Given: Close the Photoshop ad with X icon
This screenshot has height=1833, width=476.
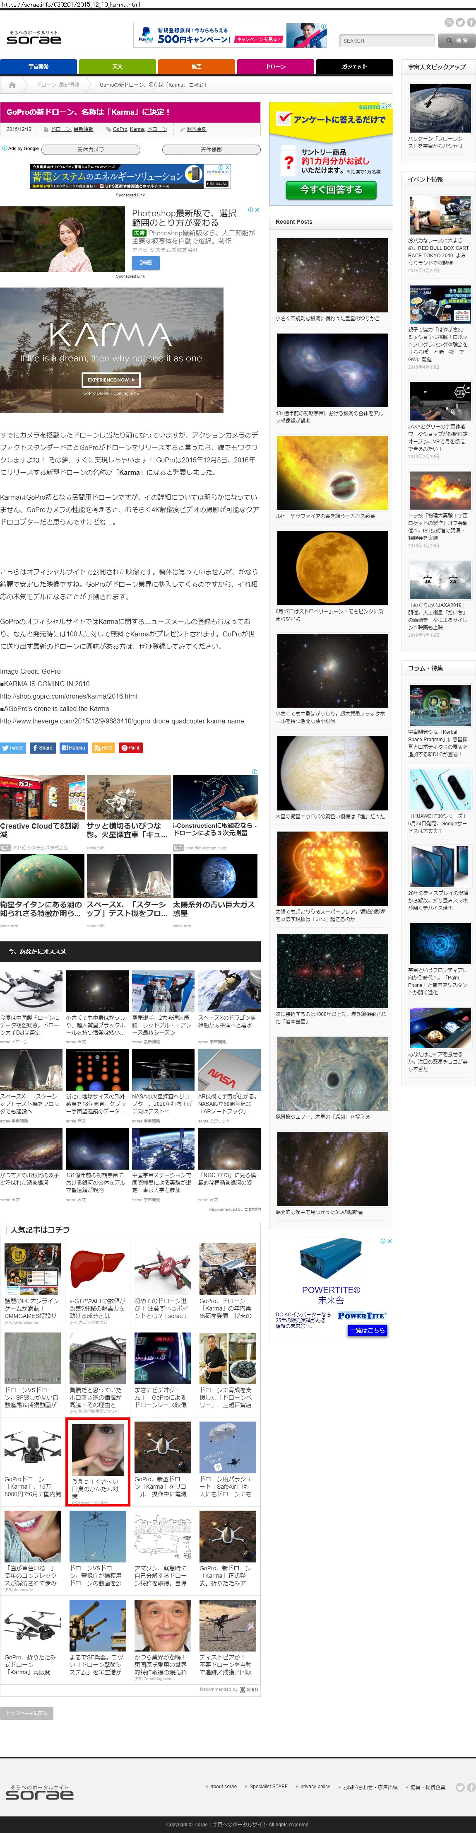Looking at the screenshot, I should (x=257, y=210).
